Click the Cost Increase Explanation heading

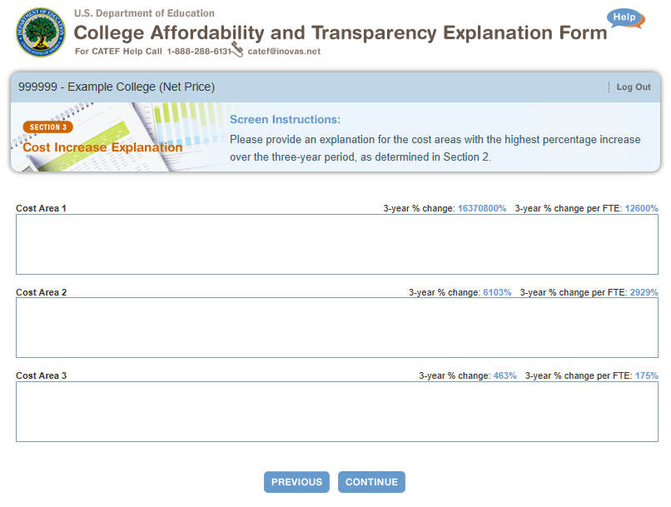click(102, 147)
